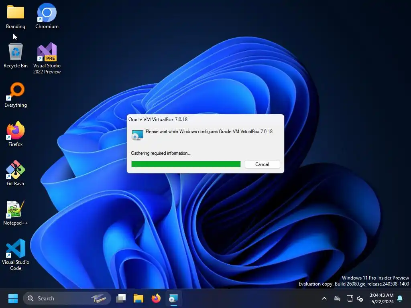Image resolution: width=411 pixels, height=308 pixels.
Task: Select the 'Please wait while Windows configures' message
Action: [209, 132]
